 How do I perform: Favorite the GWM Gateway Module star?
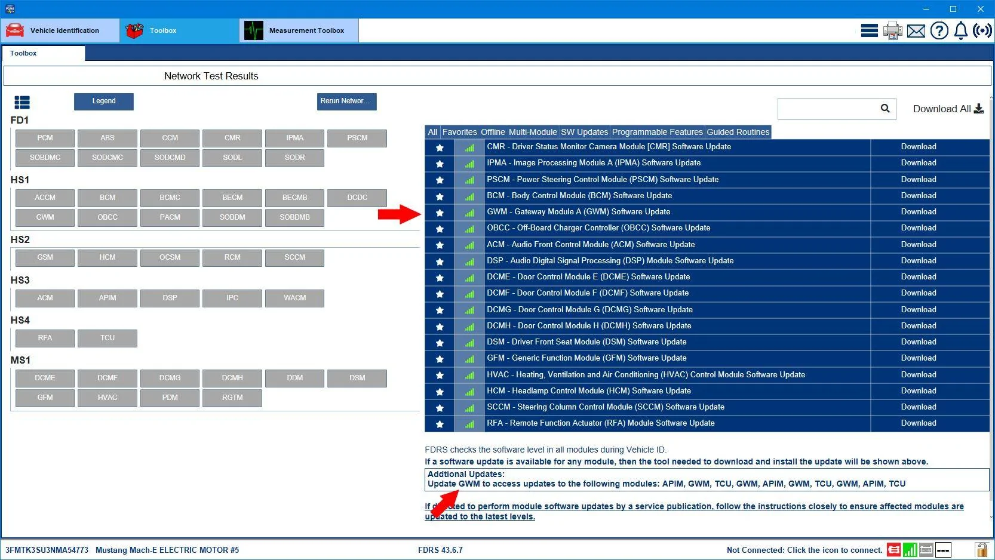(x=440, y=213)
